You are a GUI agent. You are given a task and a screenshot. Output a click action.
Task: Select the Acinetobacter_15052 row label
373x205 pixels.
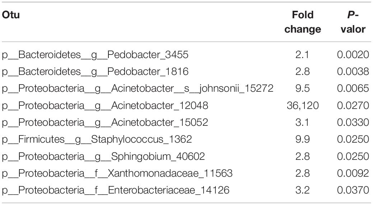pyautogui.click(x=105, y=123)
